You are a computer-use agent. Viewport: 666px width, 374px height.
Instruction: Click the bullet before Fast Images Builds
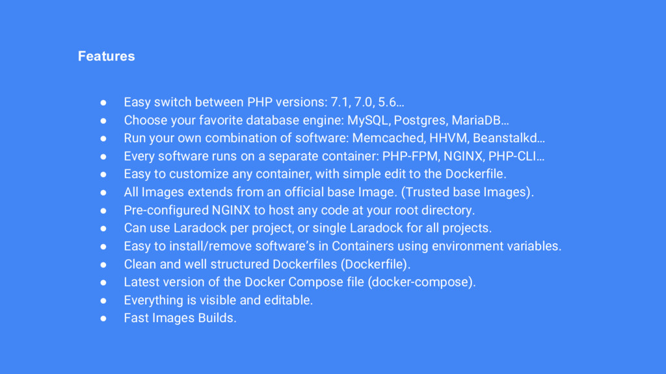[103, 318]
